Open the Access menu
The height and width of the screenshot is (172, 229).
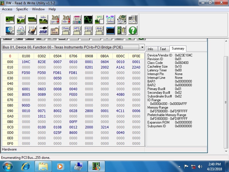7,9
